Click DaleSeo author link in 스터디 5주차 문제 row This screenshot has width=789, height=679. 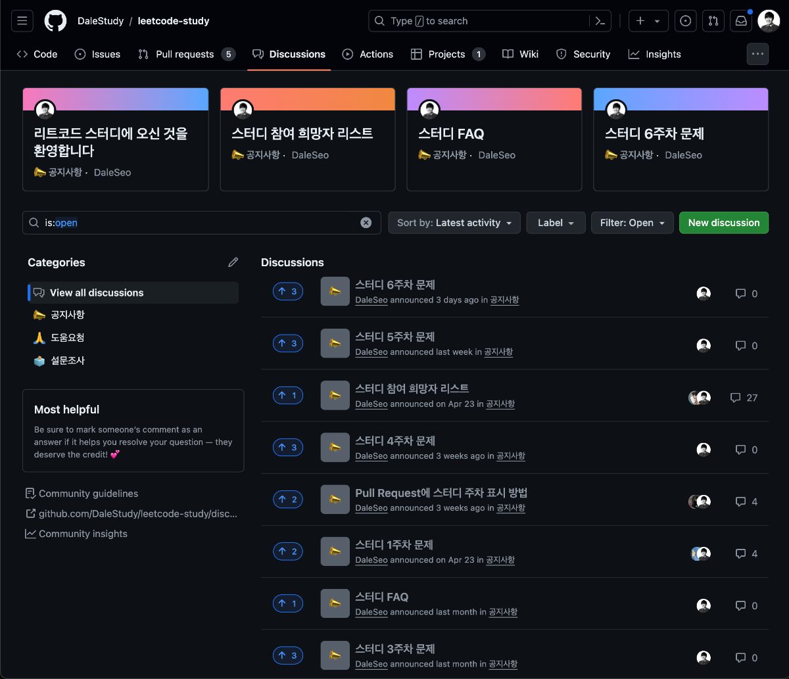(371, 352)
